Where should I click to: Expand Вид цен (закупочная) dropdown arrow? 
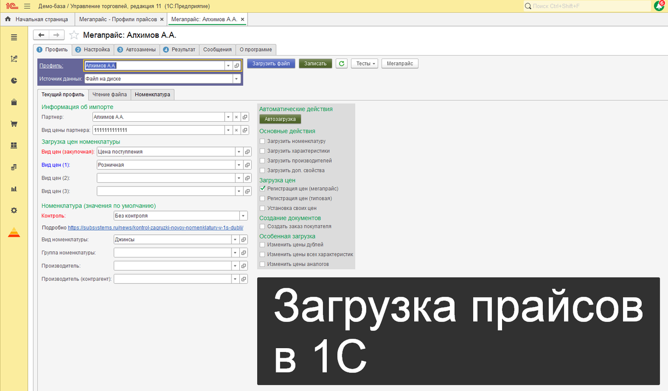click(240, 152)
